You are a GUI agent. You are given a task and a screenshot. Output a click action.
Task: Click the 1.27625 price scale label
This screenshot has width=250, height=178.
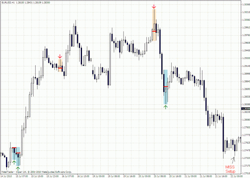pyautogui.click(x=246, y=142)
